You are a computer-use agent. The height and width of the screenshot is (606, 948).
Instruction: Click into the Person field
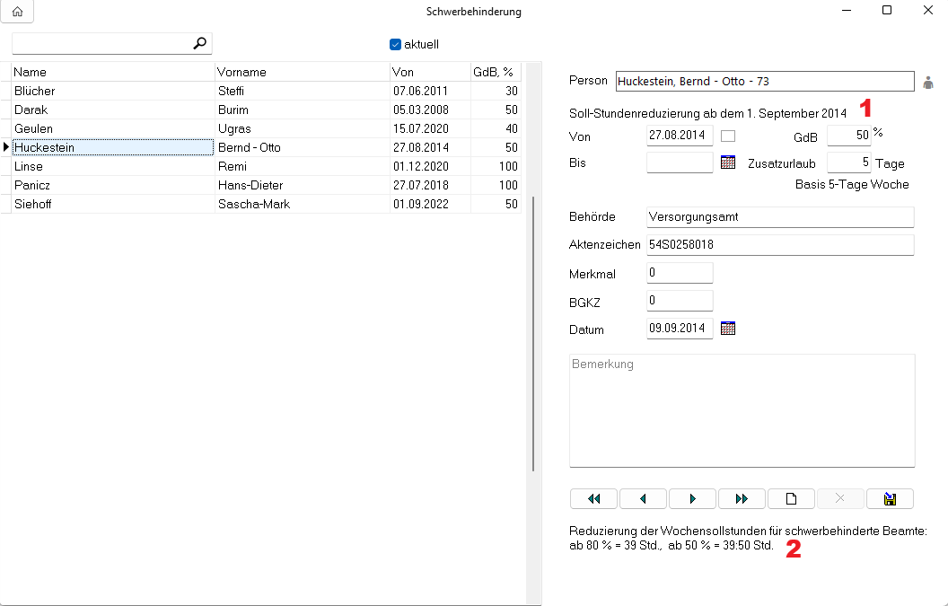click(765, 82)
